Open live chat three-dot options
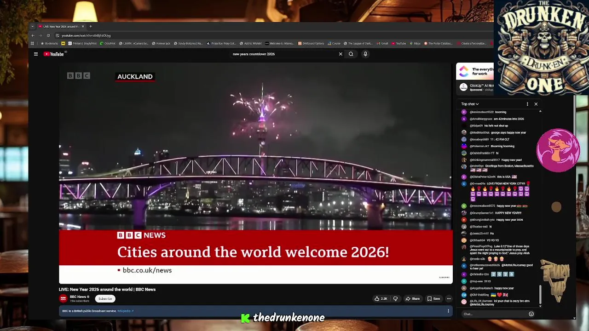 pos(527,104)
